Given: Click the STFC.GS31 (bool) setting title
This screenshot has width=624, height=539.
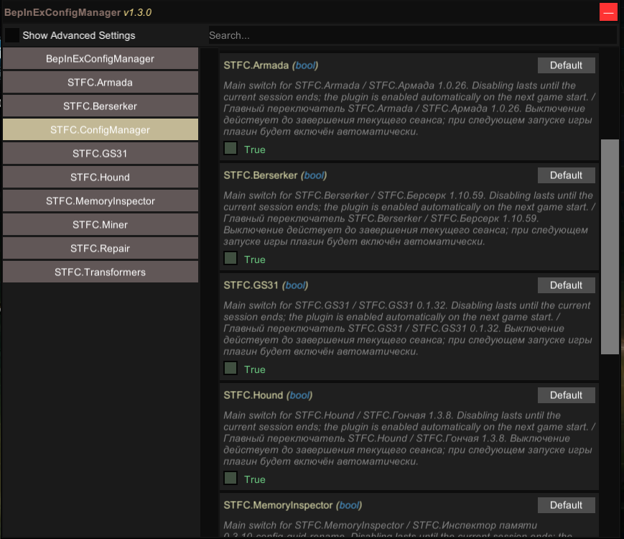Looking at the screenshot, I should (x=266, y=285).
